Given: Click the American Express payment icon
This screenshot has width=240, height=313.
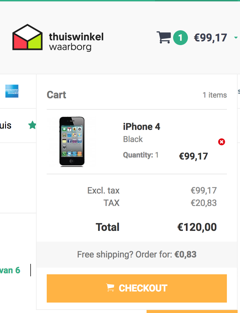Looking at the screenshot, I should coord(12,91).
